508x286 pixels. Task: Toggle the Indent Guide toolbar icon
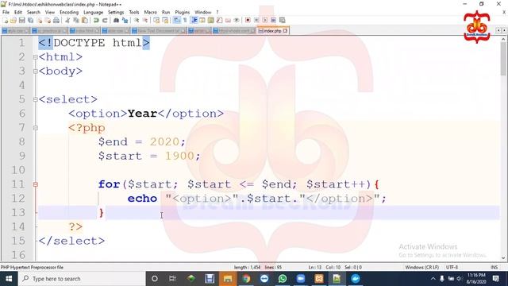coord(194,20)
